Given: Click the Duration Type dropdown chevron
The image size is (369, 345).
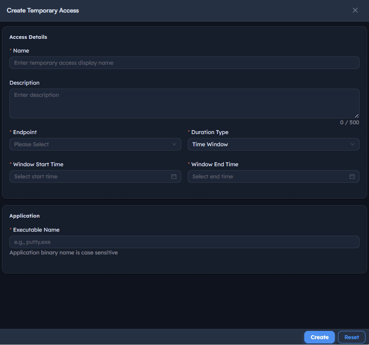Looking at the screenshot, I should click(x=352, y=144).
